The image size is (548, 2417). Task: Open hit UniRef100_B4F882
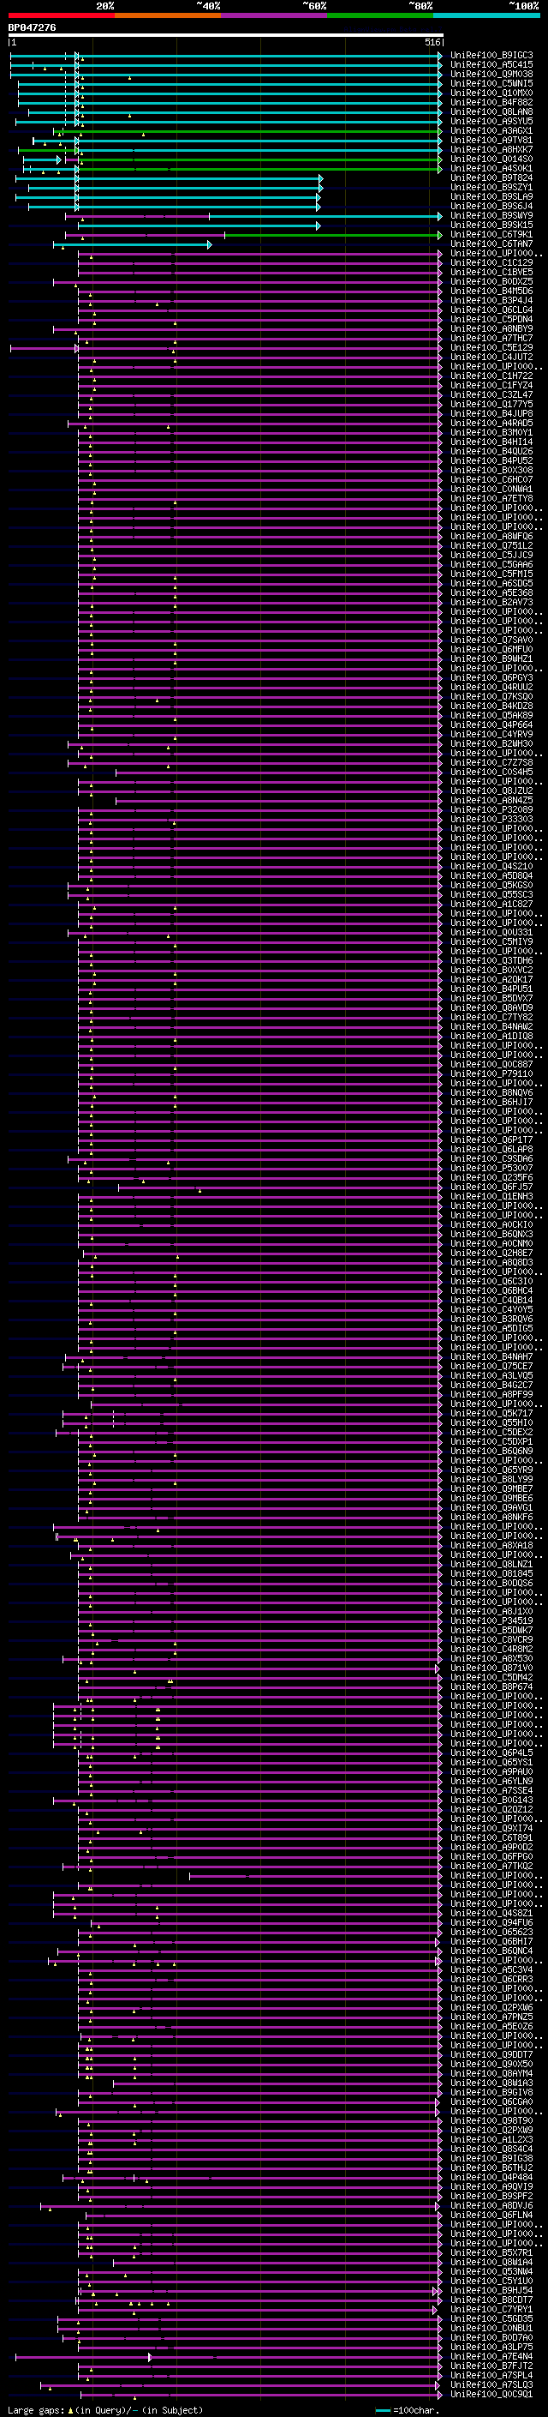tap(491, 102)
